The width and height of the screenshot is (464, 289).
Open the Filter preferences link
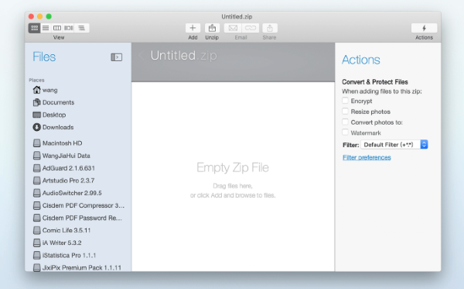[x=367, y=157]
